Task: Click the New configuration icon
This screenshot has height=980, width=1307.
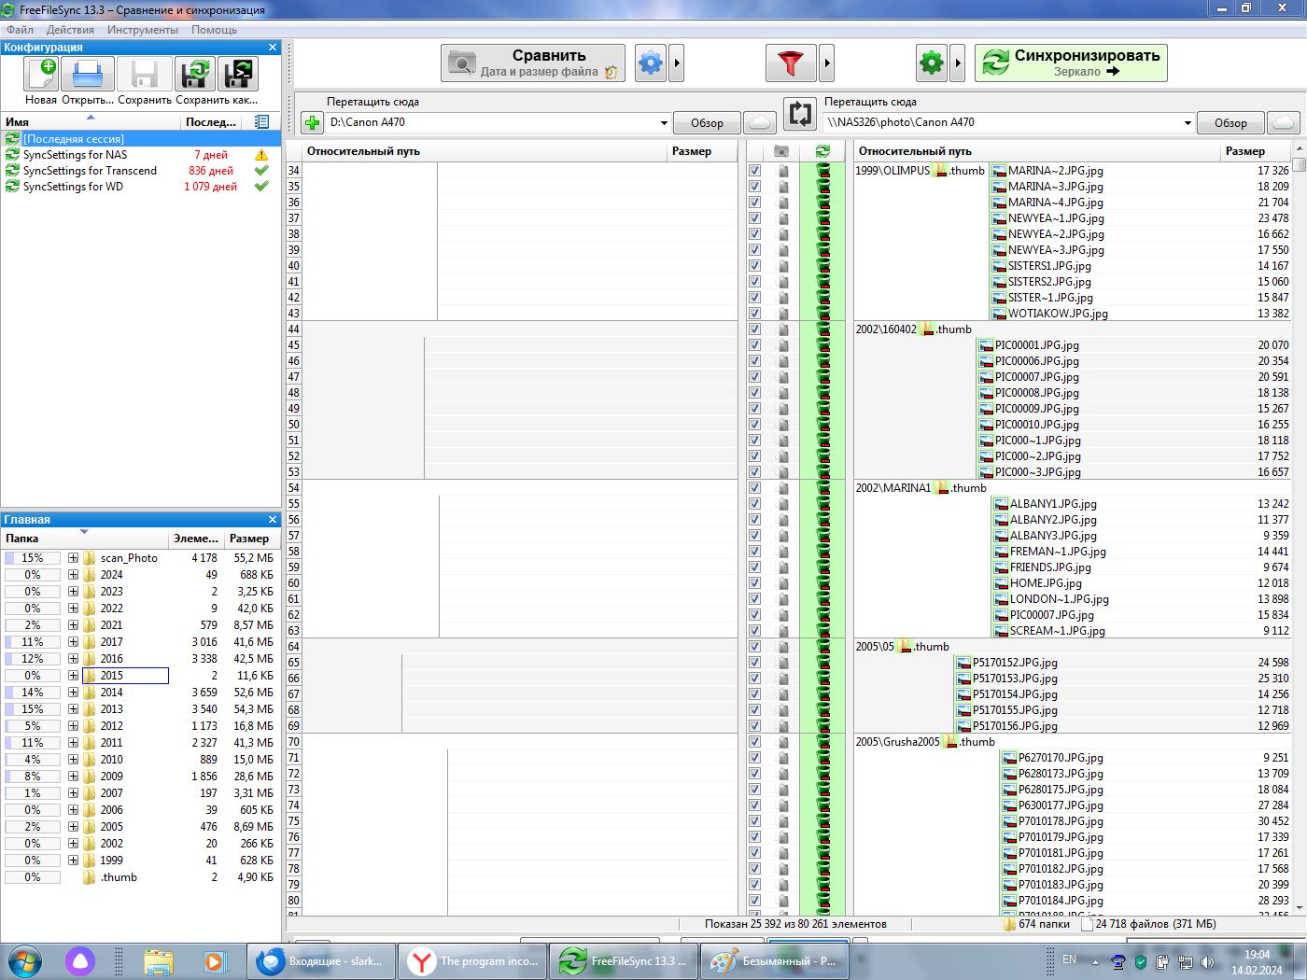Action: [41, 74]
